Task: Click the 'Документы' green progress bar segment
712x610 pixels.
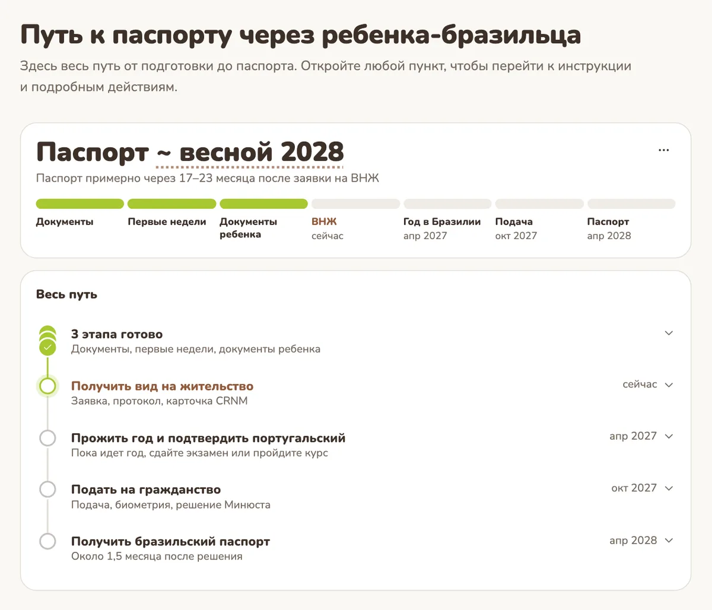Action: coord(80,204)
